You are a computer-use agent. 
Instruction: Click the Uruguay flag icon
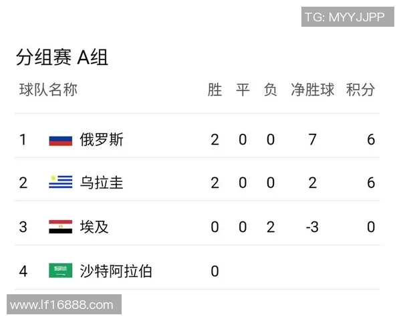(x=60, y=183)
